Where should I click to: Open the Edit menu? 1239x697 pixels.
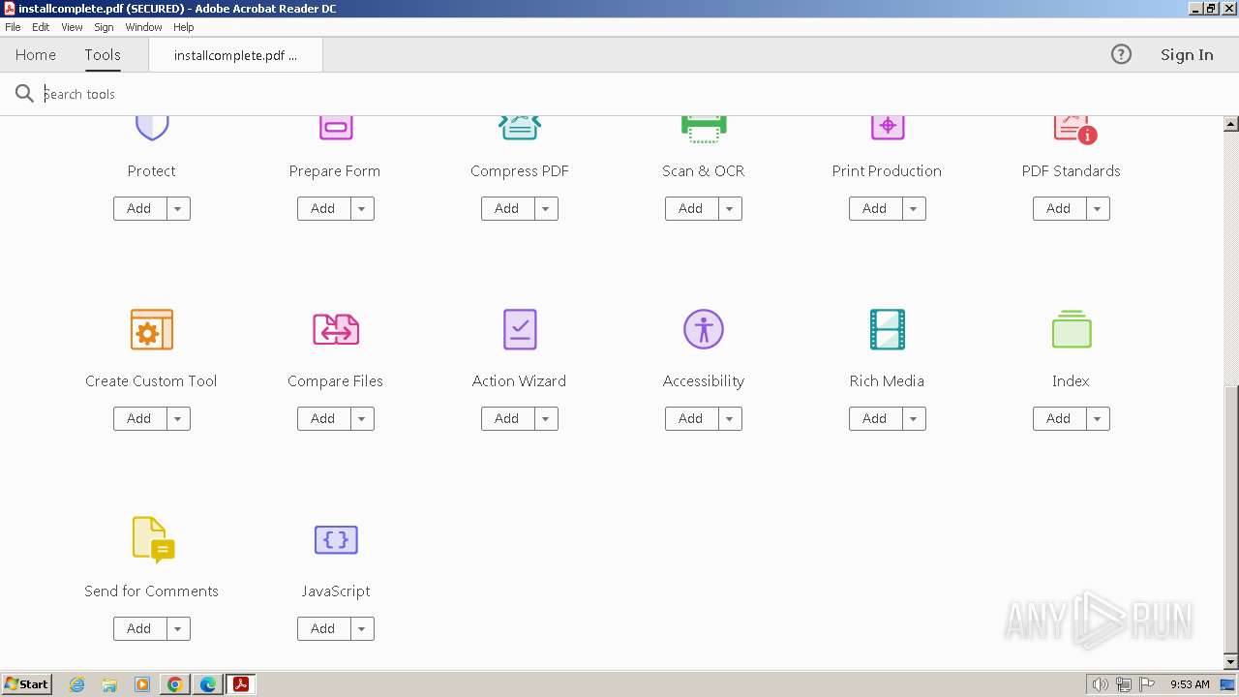41,27
